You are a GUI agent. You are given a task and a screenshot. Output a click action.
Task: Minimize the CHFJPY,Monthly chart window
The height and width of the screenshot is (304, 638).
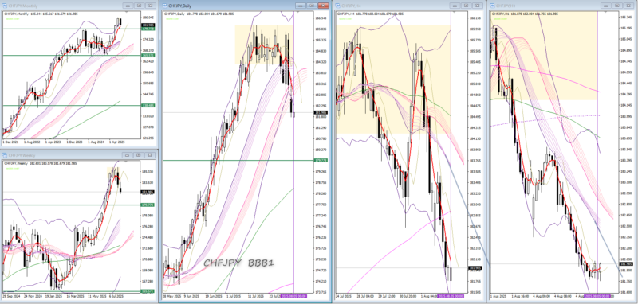click(x=128, y=6)
